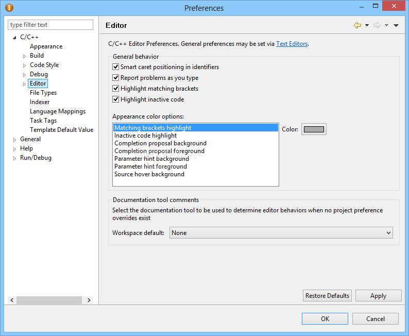Click the Build tree item label
Viewport: 409px width, 336px height.
click(x=37, y=56)
